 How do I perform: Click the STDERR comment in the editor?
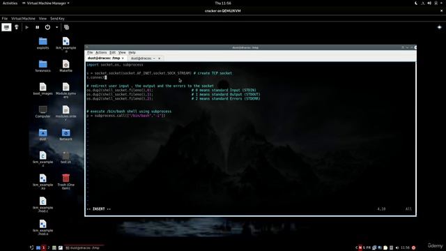point(226,98)
